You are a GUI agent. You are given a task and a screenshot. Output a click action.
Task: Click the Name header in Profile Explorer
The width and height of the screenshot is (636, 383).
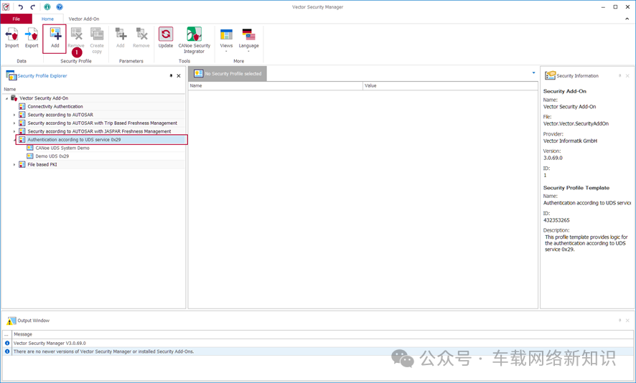click(x=10, y=89)
